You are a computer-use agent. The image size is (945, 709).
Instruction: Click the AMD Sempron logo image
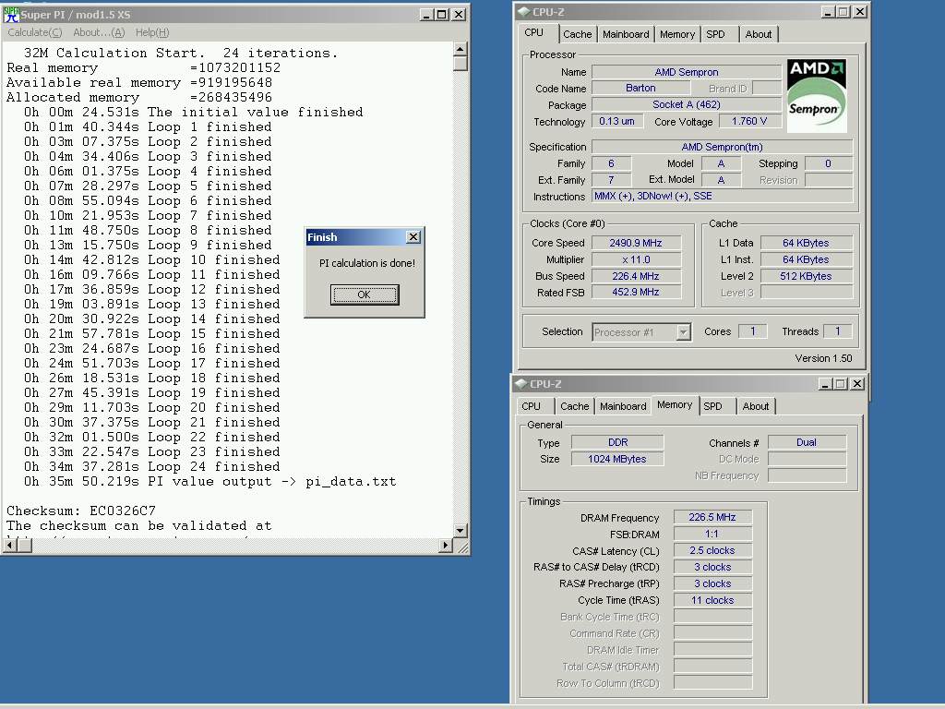(817, 96)
